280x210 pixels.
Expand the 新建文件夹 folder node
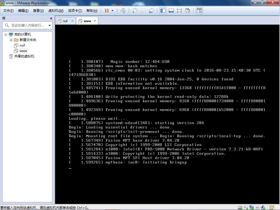pos(11,40)
